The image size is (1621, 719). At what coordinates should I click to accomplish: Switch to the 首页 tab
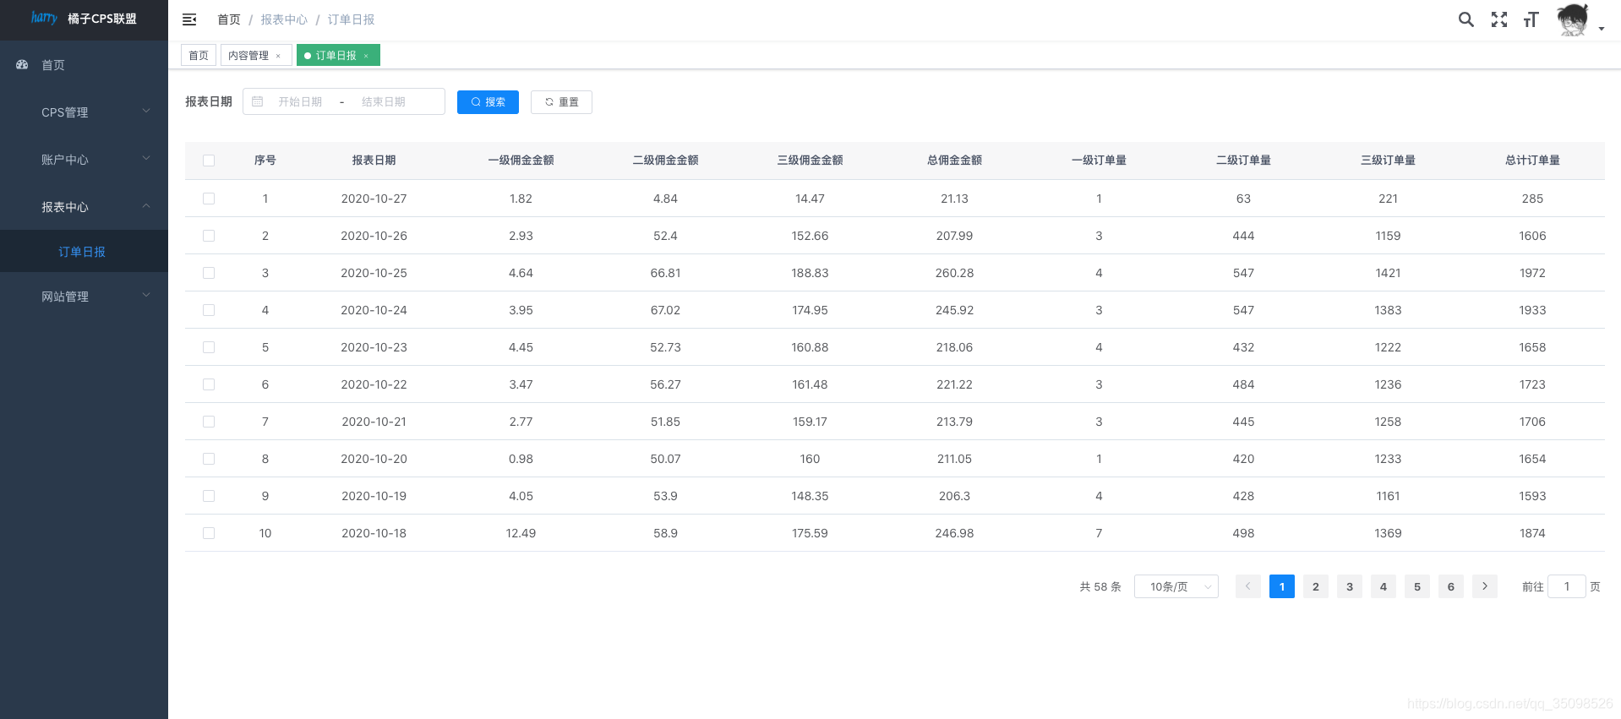(199, 56)
